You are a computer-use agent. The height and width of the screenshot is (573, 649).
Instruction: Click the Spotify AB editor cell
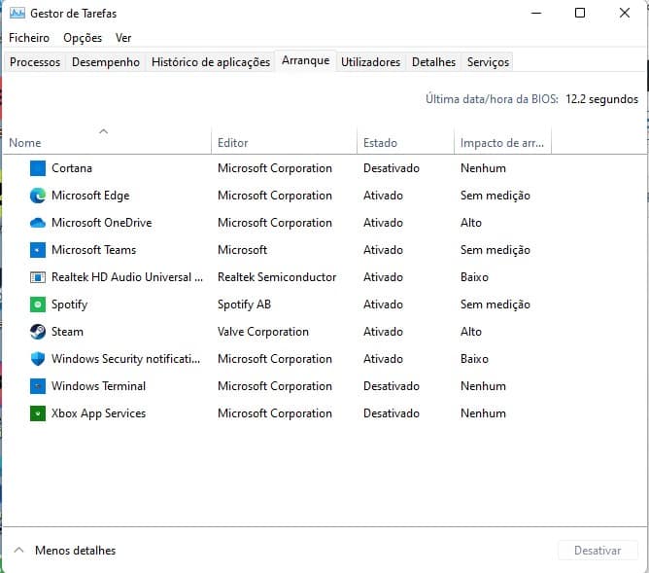pos(244,304)
